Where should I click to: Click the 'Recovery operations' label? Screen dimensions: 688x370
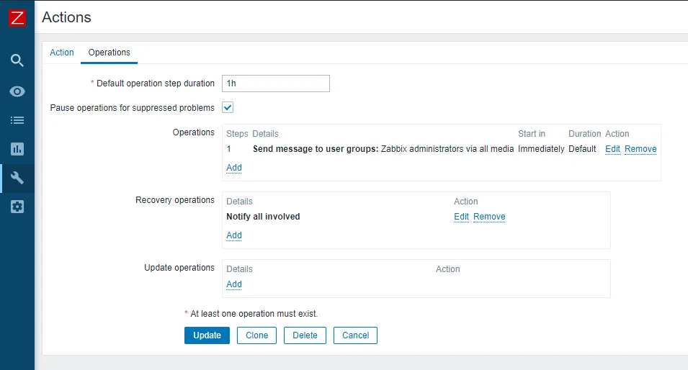point(175,200)
